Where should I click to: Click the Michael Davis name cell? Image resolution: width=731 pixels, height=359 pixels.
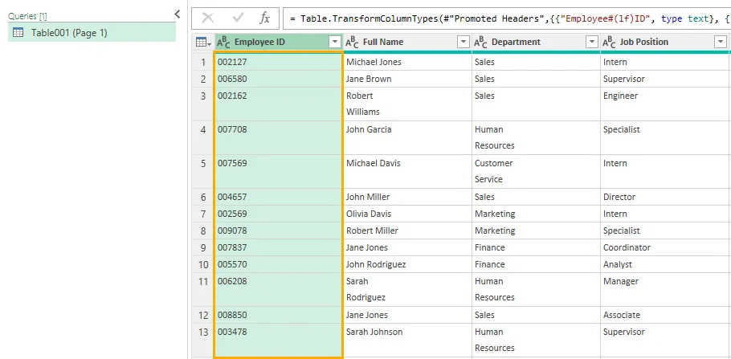(x=407, y=172)
